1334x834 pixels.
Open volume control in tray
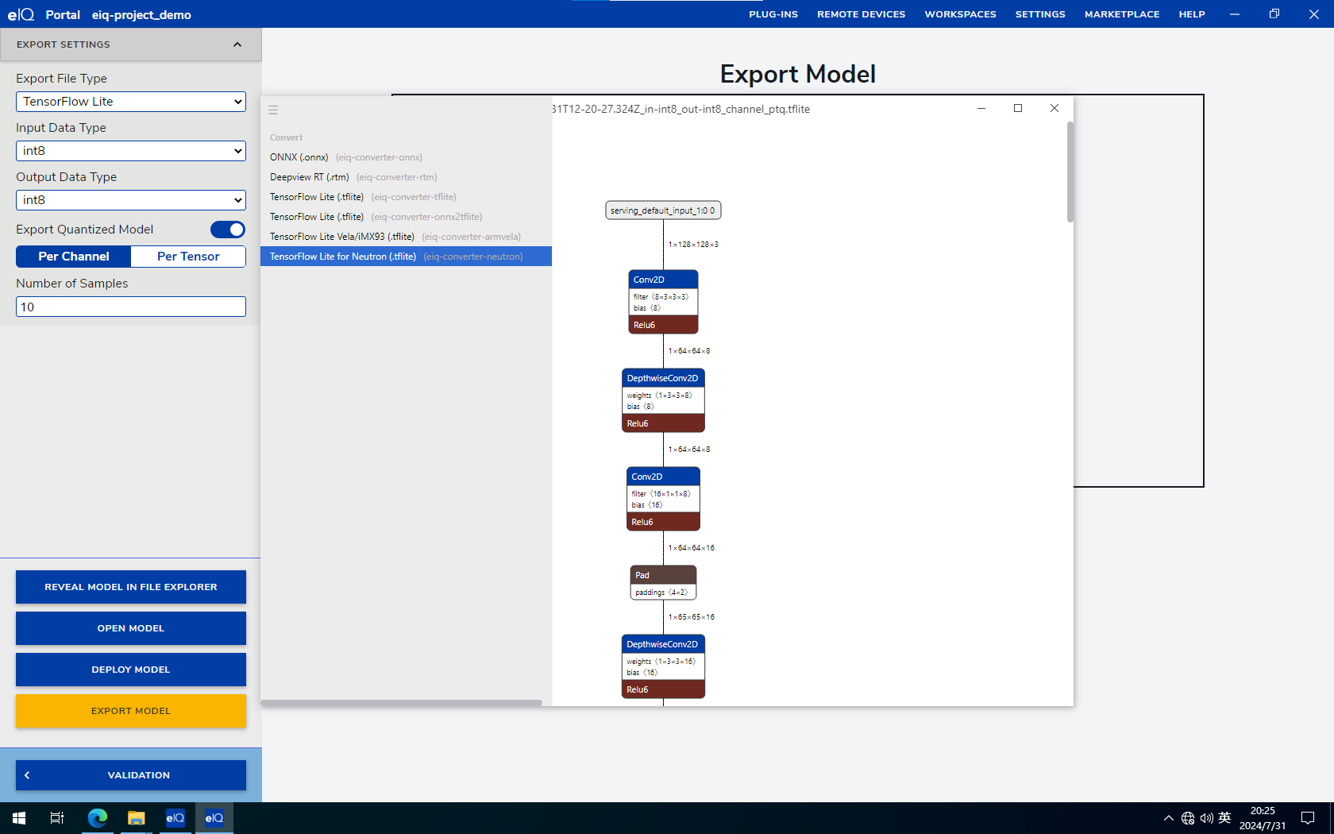click(1206, 818)
